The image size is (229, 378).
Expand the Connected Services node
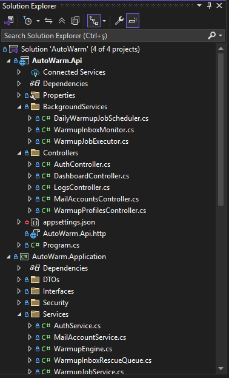pos(19,72)
